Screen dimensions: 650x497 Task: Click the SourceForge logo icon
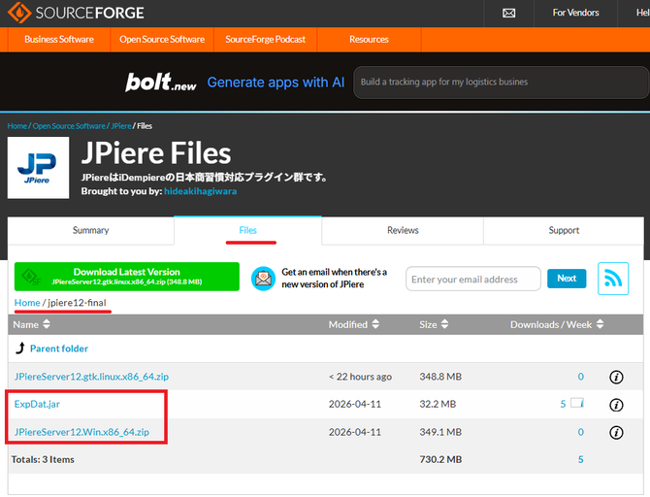tap(19, 12)
